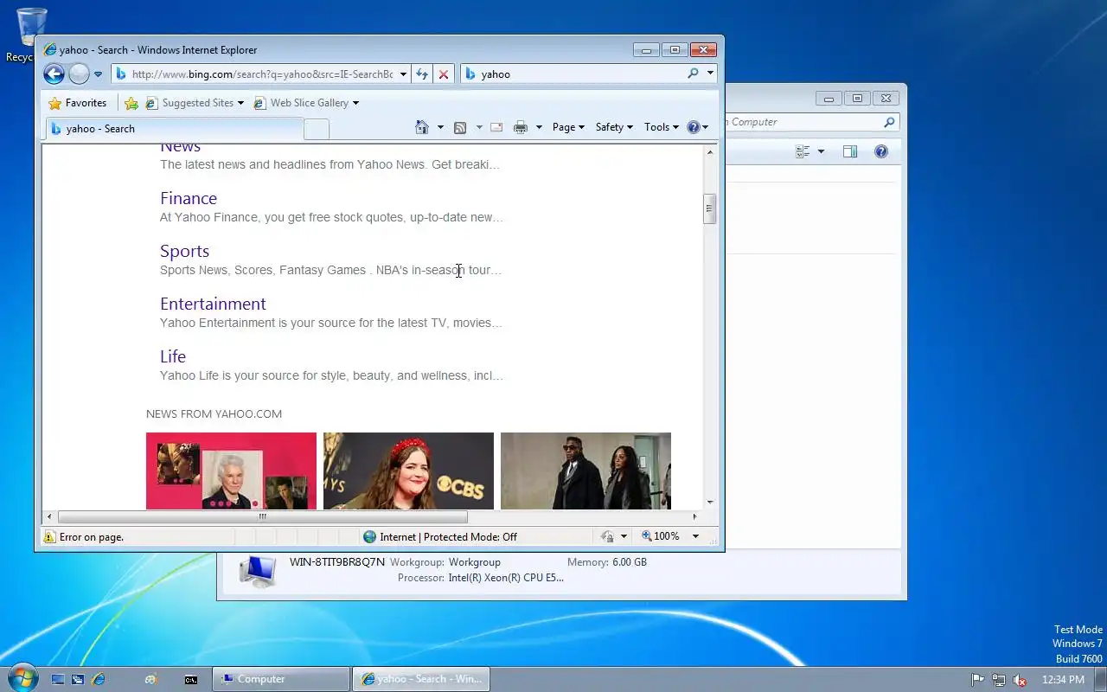The height and width of the screenshot is (692, 1107).
Task: Click the Refresh page icon
Action: pyautogui.click(x=422, y=74)
